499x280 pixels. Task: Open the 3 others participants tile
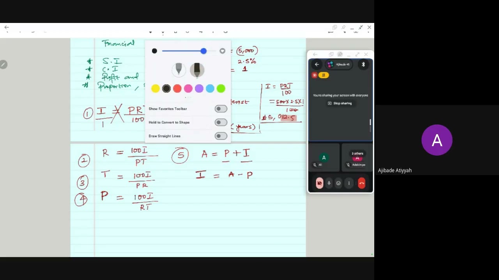pyautogui.click(x=357, y=157)
